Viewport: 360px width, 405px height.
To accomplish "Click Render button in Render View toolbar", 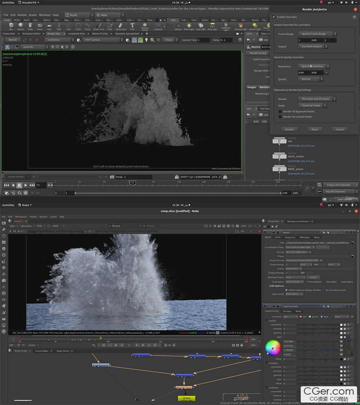I will pyautogui.click(x=13, y=40).
